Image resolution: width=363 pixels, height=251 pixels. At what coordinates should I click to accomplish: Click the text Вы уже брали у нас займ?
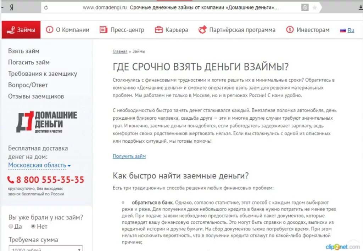click(x=46, y=217)
